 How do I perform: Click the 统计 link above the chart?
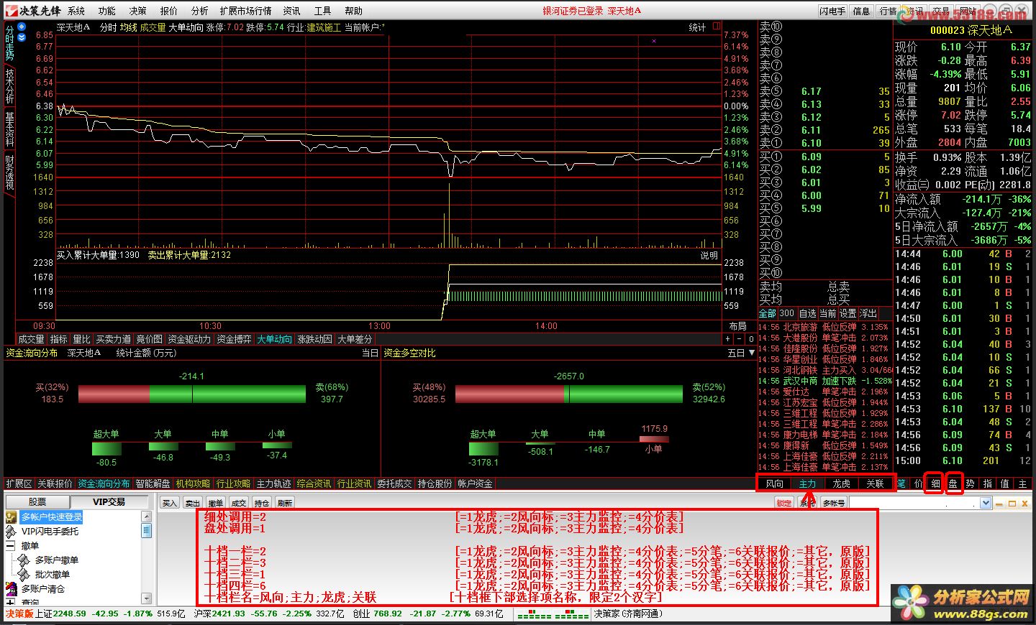click(x=697, y=27)
